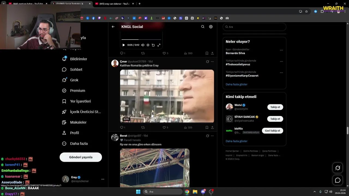Open Grok icon on Berat's post
349x196 pixels.
pos(207,136)
